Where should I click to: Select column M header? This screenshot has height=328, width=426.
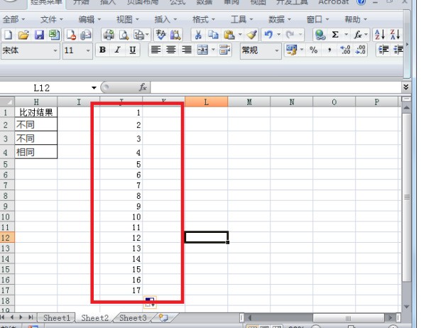(x=249, y=102)
